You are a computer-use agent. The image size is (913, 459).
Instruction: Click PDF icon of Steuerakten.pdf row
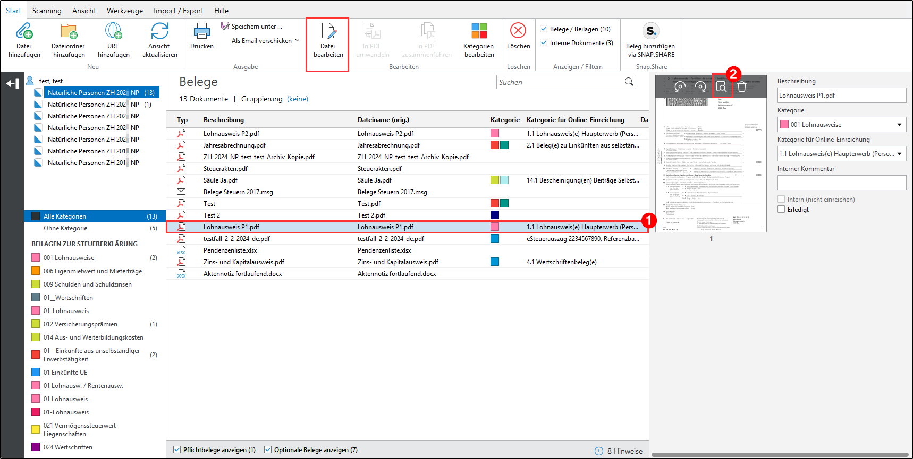[181, 169]
